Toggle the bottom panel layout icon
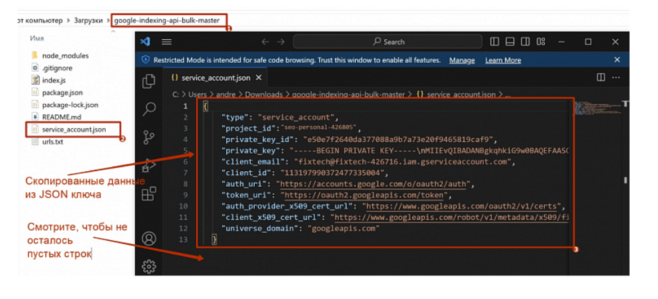 pyautogui.click(x=510, y=41)
